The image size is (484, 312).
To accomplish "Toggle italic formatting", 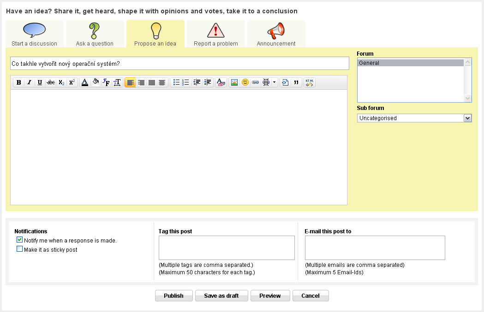I will pyautogui.click(x=30, y=82).
